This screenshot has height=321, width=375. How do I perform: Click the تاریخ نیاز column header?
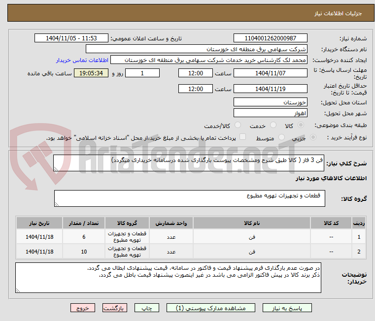tap(39, 223)
